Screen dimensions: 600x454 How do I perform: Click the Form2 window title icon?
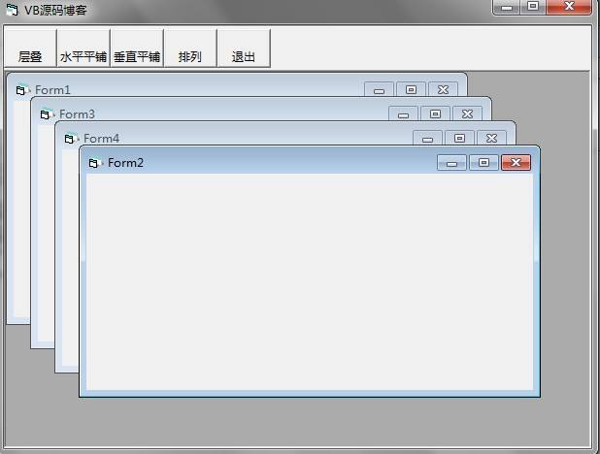(94, 163)
